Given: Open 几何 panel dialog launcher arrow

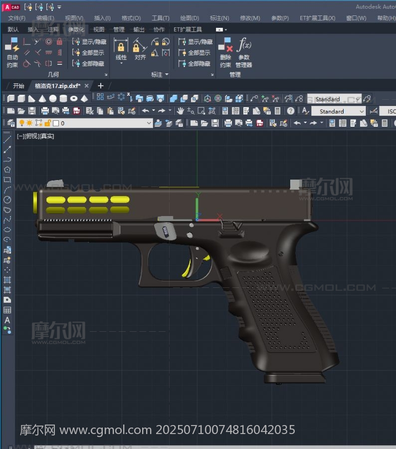Looking at the screenshot, I should tap(106, 75).
